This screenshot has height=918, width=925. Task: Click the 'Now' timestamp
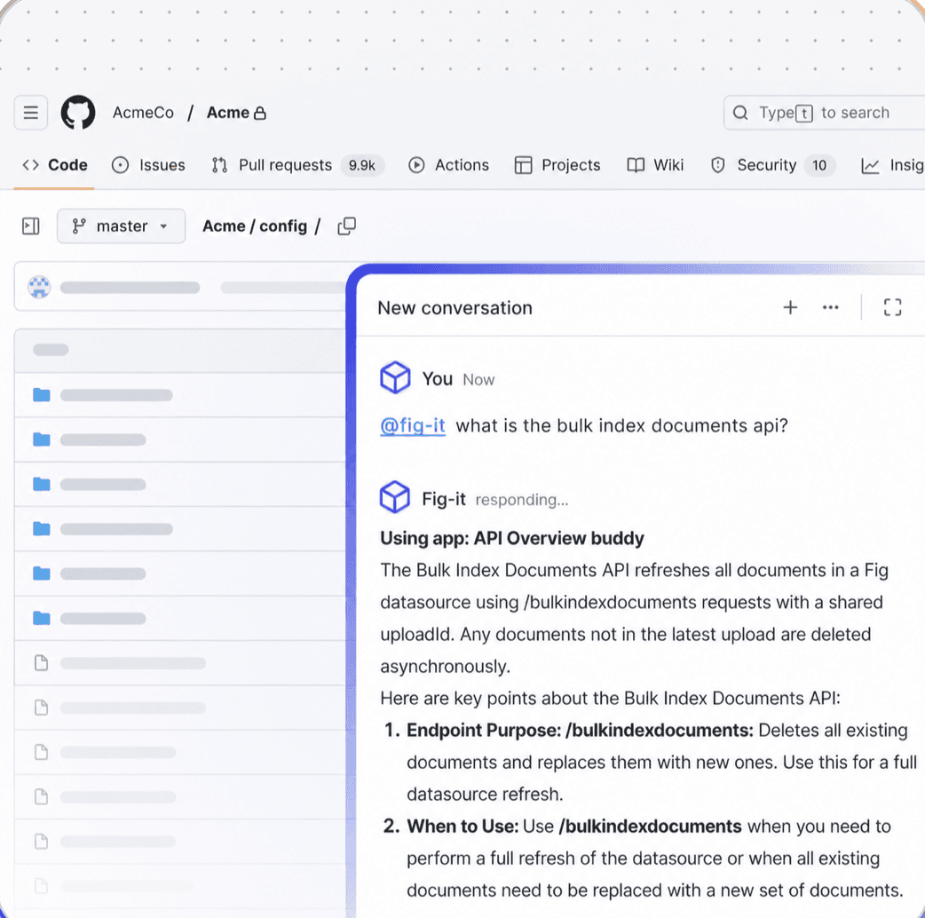478,379
